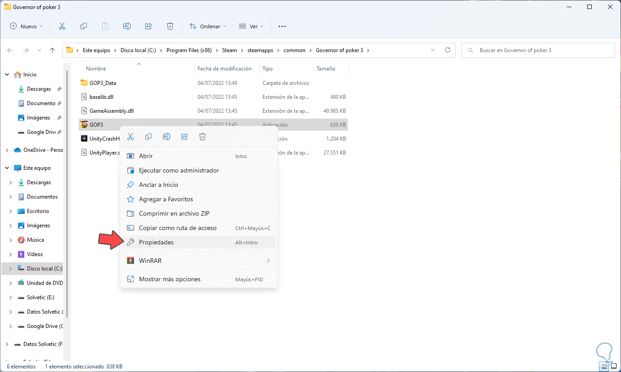This screenshot has height=372, width=621.
Task: Open recent locations dropdown arrow
Action: [39, 50]
